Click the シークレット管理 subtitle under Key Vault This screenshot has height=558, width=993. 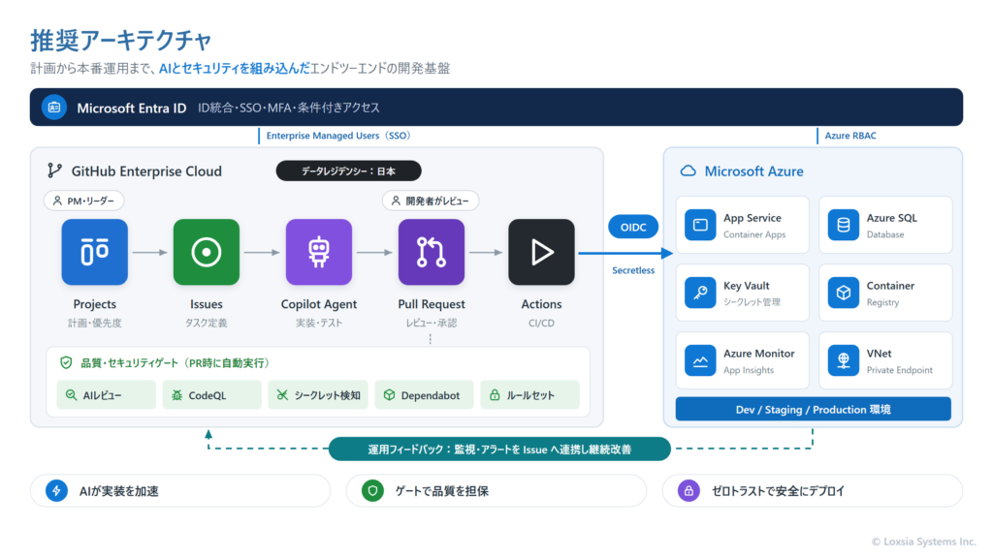(x=752, y=302)
